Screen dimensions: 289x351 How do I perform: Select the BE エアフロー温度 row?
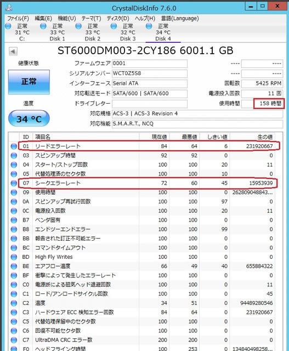click(x=143, y=266)
